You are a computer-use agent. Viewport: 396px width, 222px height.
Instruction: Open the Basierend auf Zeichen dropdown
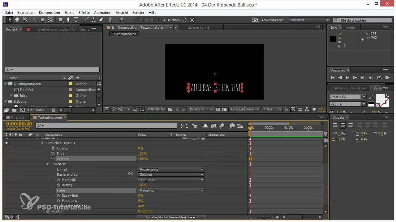[x=171, y=175]
